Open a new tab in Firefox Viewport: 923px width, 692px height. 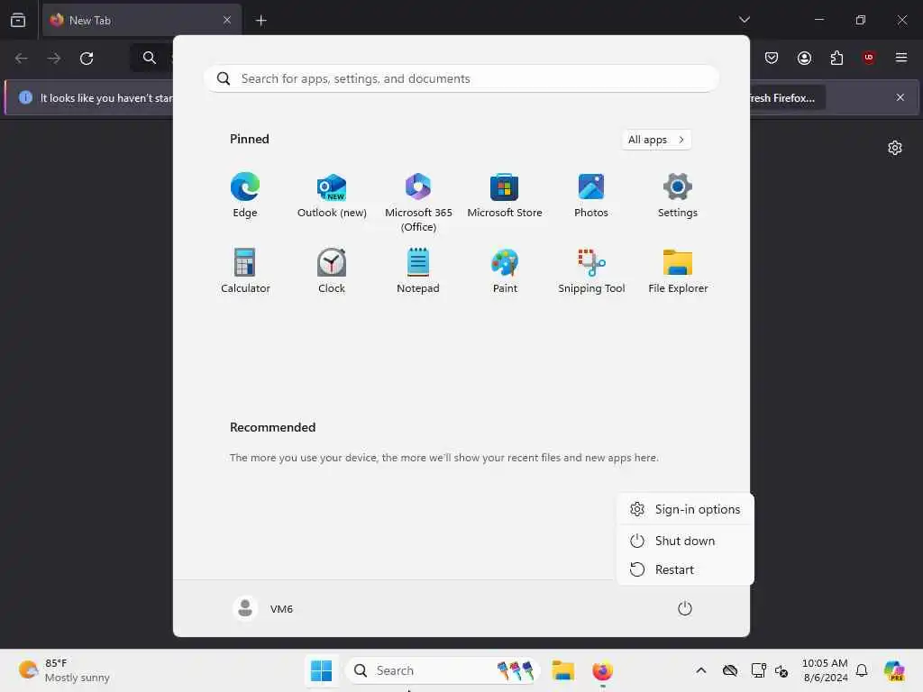click(260, 21)
